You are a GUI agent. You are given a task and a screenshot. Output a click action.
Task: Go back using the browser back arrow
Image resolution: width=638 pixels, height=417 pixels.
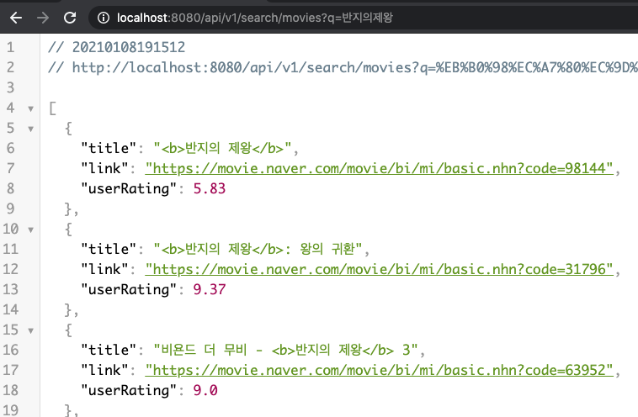pos(16,18)
